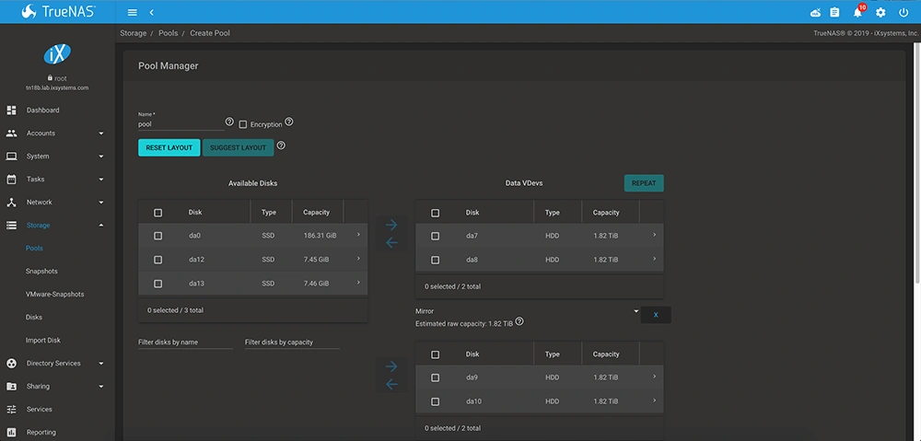The image size is (921, 441).
Task: Enable the Encryption checkbox
Action: click(243, 124)
